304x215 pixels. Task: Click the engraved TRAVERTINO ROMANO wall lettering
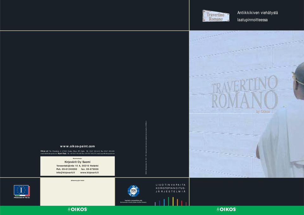245,92
